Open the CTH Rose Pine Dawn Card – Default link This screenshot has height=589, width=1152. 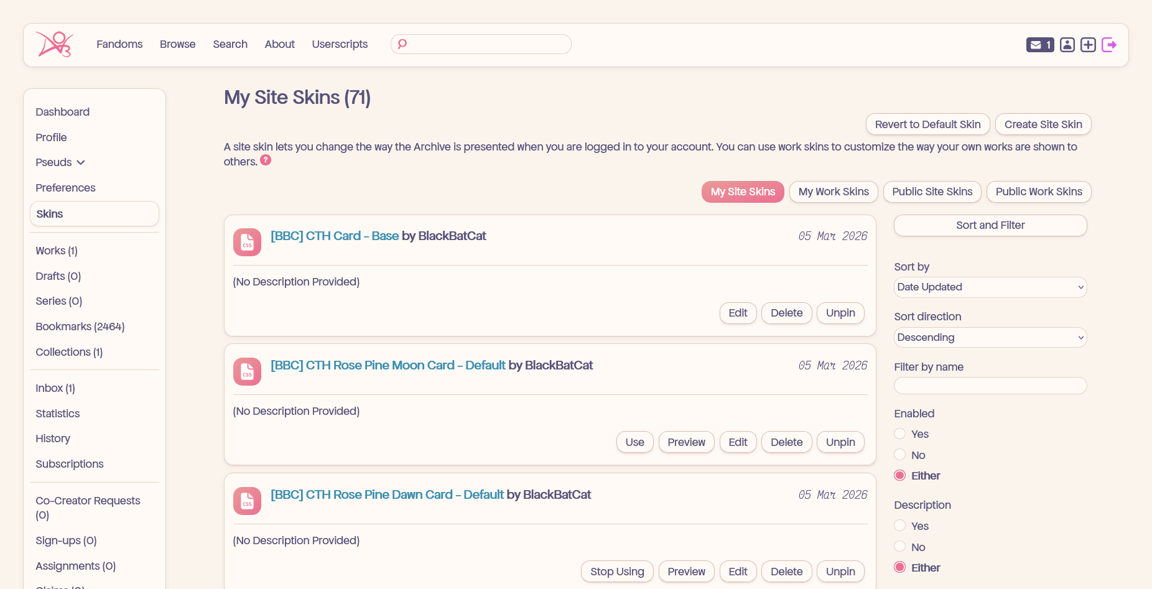click(x=387, y=494)
